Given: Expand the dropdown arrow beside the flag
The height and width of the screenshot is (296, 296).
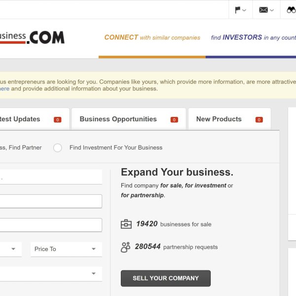Looking at the screenshot, I should [245, 10].
